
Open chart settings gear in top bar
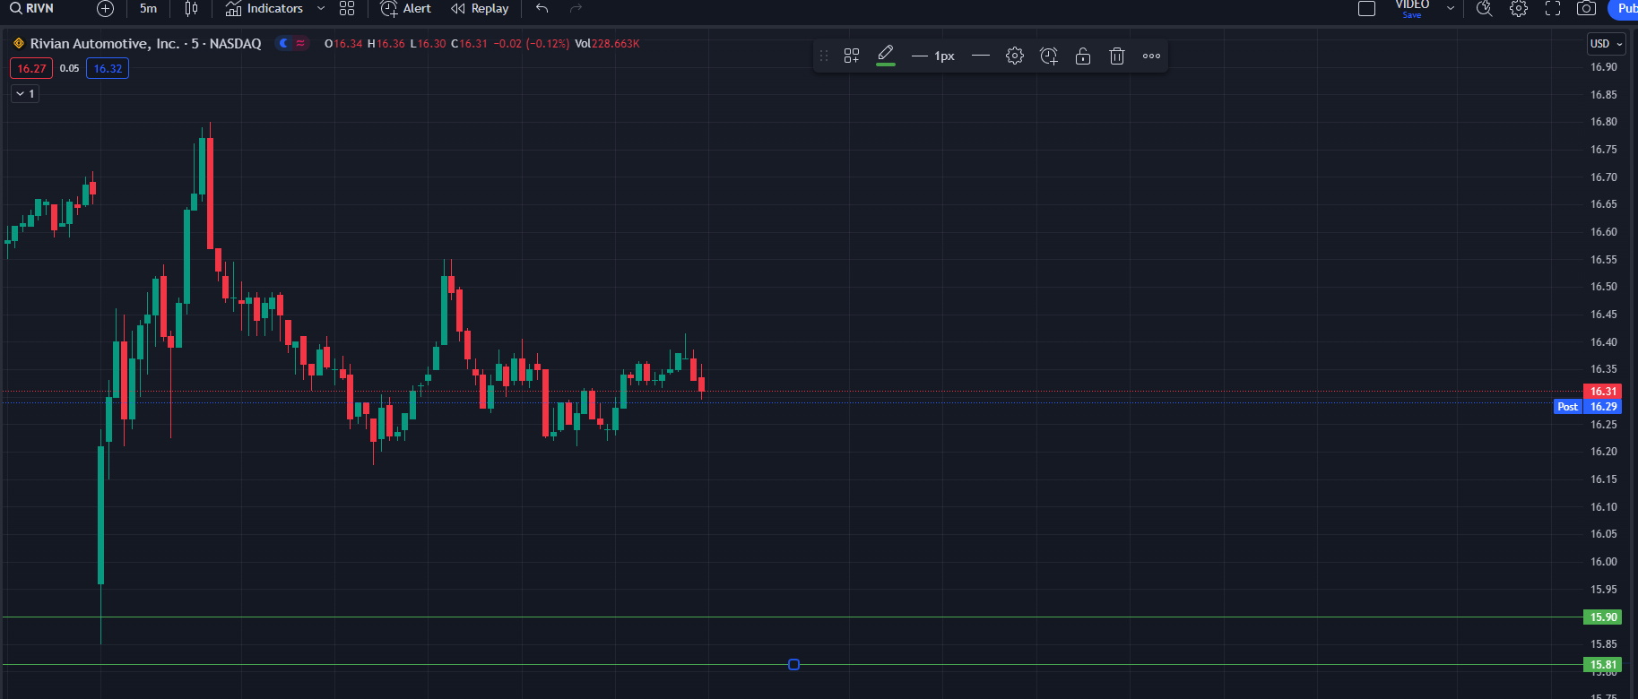pyautogui.click(x=1519, y=8)
